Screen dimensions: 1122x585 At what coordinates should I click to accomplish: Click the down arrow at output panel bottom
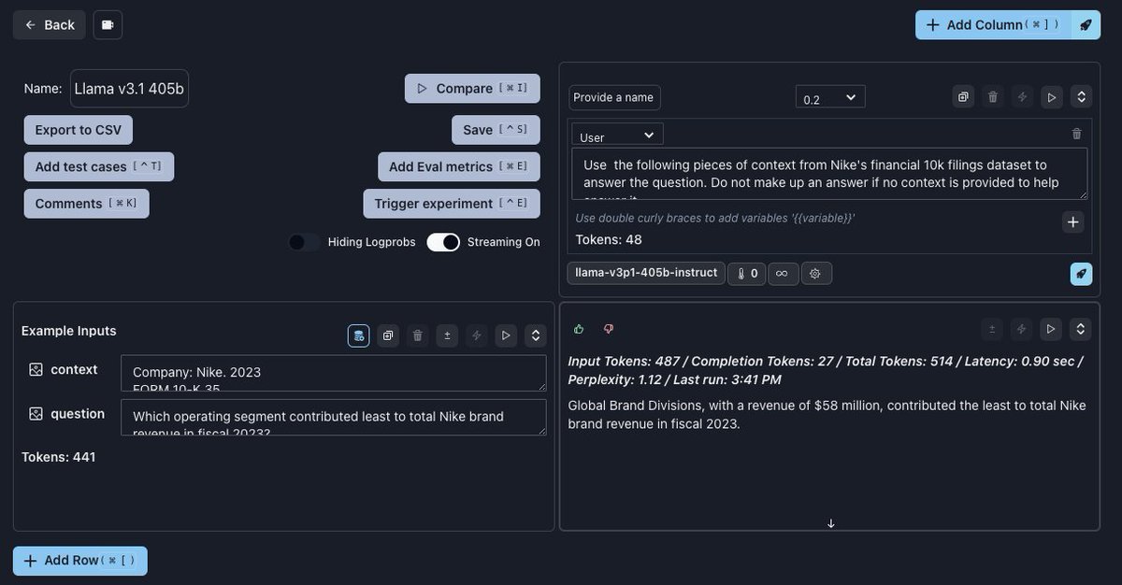[x=830, y=523]
